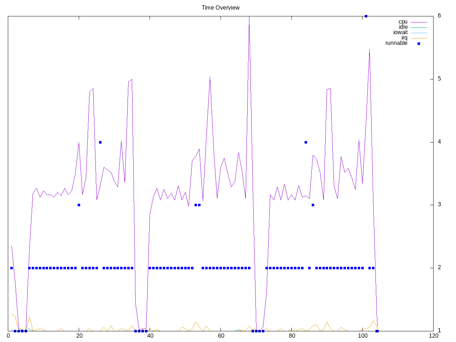Screen dimensions: 456x342
Task: Click the "Time Overview" chart title
Action: pyautogui.click(x=221, y=7)
